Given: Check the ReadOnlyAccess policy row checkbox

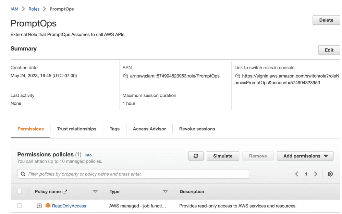Looking at the screenshot, I should tap(20, 205).
